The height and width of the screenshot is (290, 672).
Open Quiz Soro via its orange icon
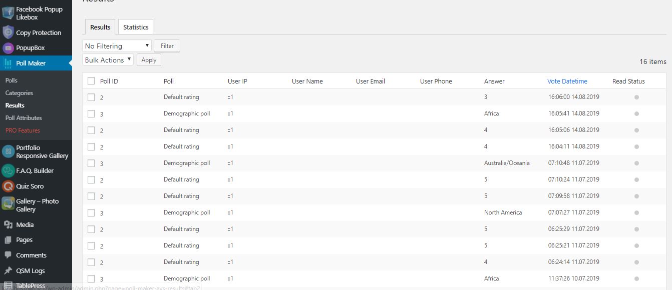click(x=8, y=186)
